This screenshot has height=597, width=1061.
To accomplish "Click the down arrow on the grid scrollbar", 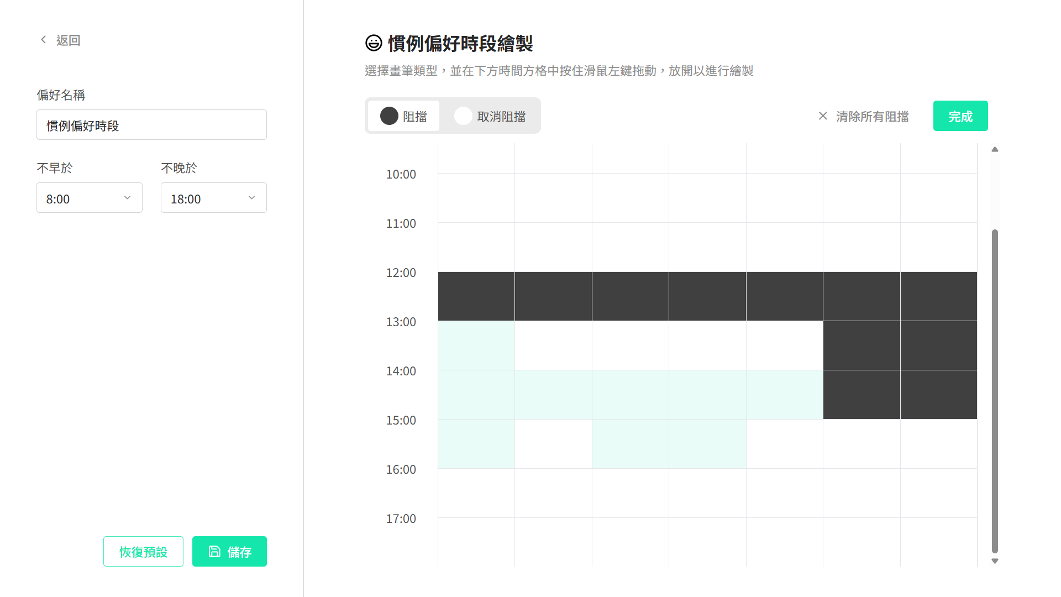I will (x=995, y=560).
